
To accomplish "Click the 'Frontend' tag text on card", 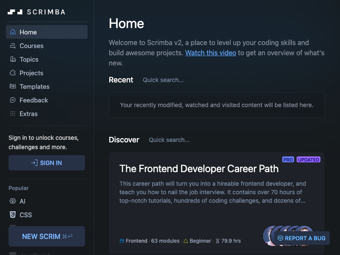I will (x=136, y=241).
